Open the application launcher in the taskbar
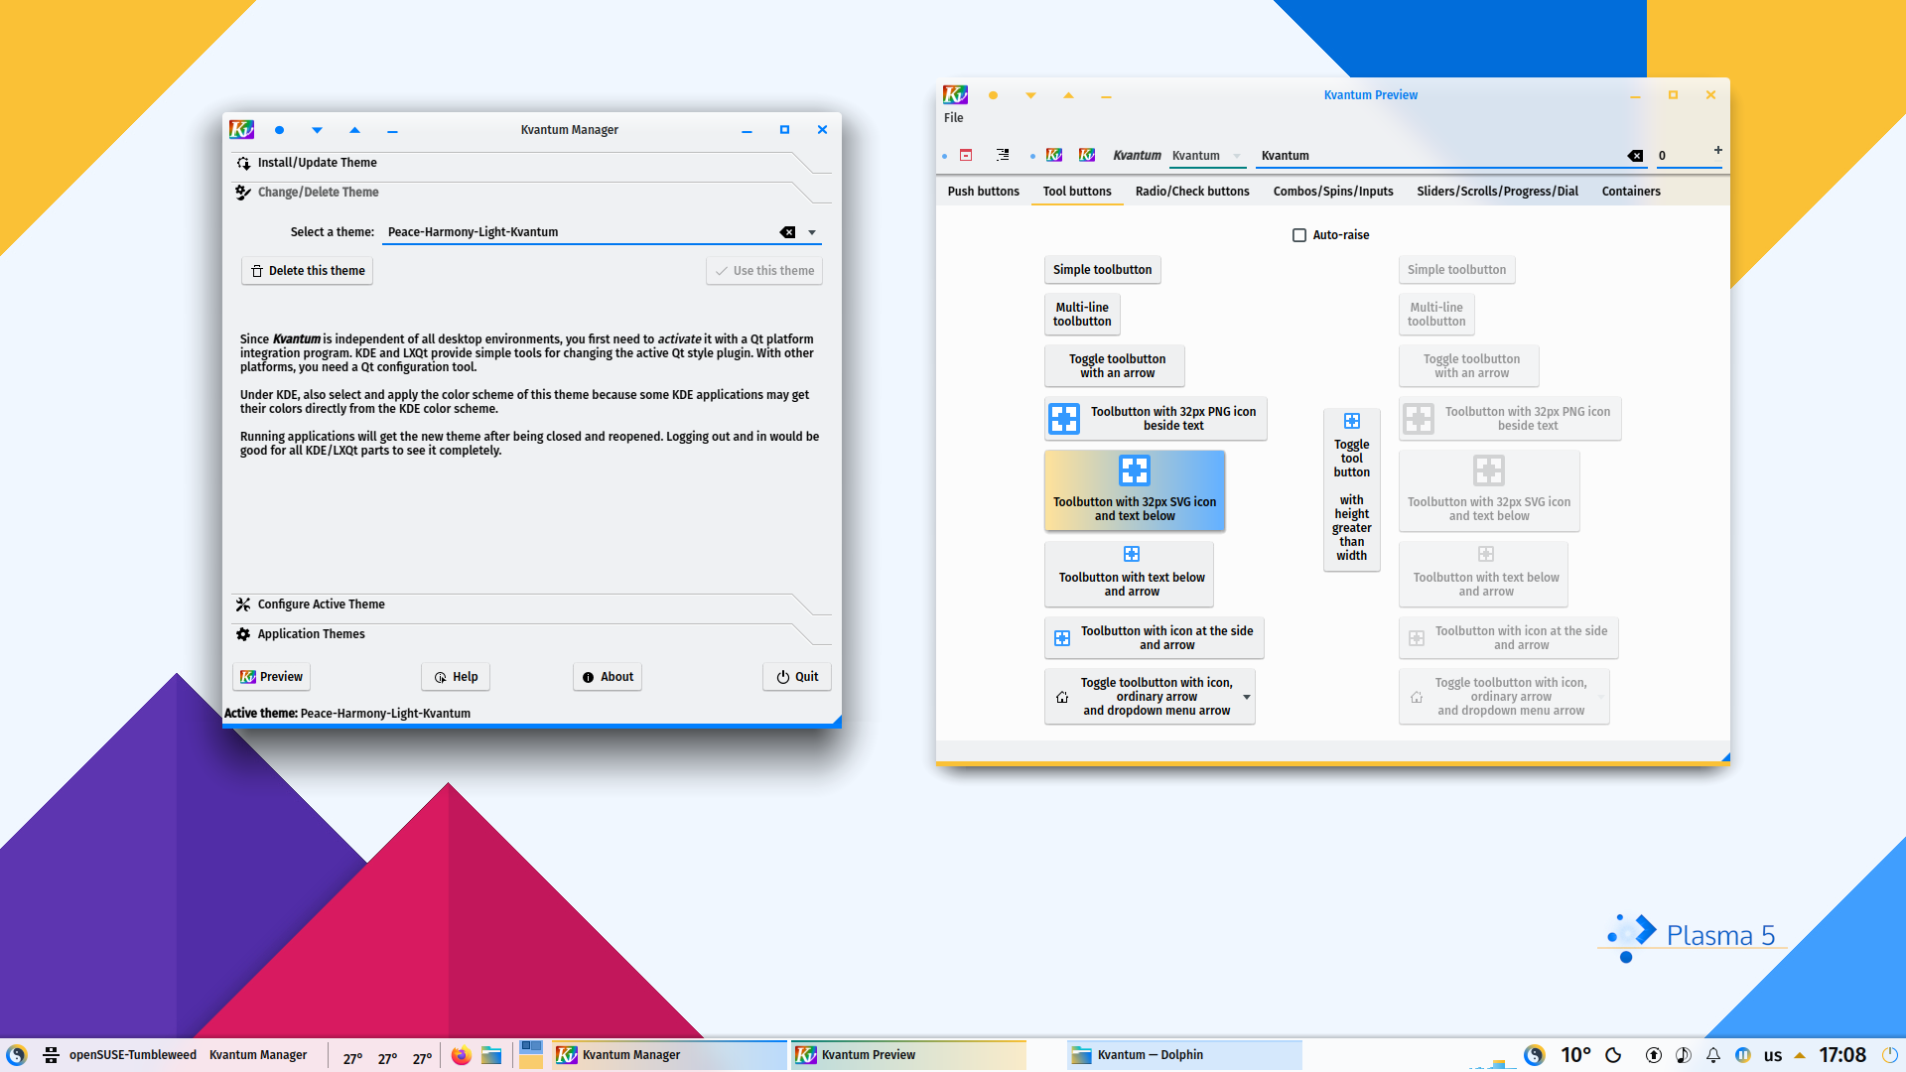Screen dimensions: 1906x1072 [x=17, y=1055]
